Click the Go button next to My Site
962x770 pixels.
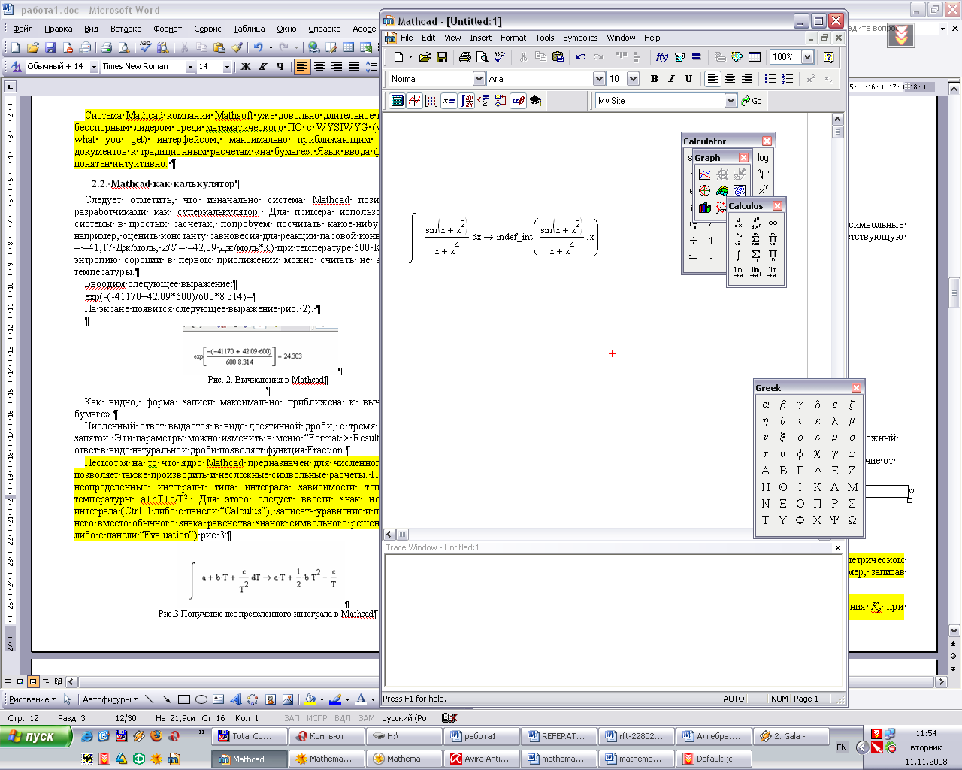[752, 101]
